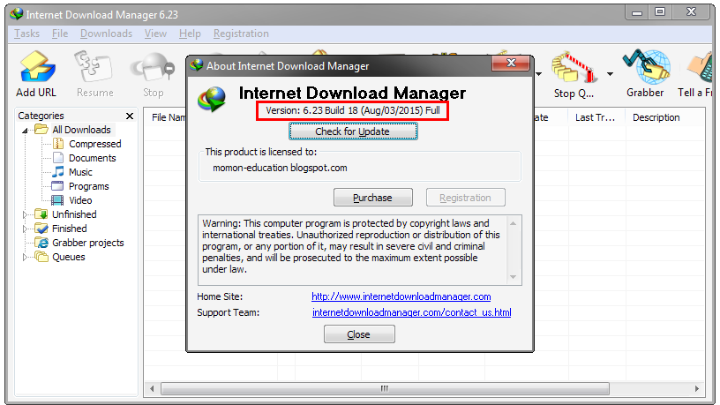Click the Description column header
The height and width of the screenshot is (405, 720).
click(x=665, y=117)
